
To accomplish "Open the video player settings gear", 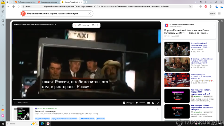I will coord(153,103).
